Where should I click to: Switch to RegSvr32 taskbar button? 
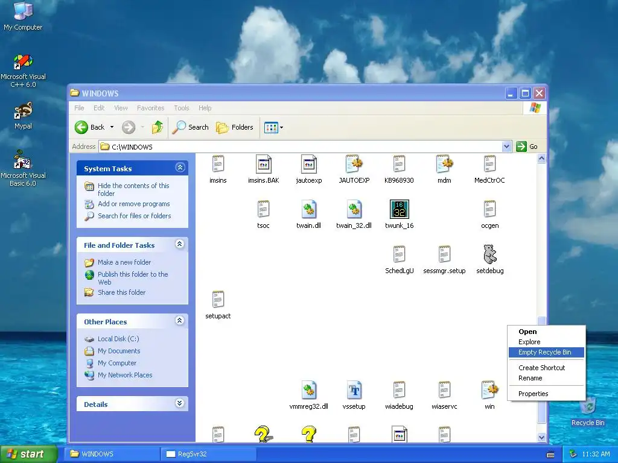pos(208,455)
